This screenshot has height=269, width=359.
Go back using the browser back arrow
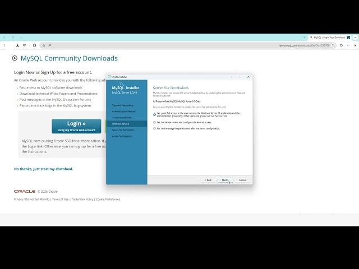coord(355,45)
